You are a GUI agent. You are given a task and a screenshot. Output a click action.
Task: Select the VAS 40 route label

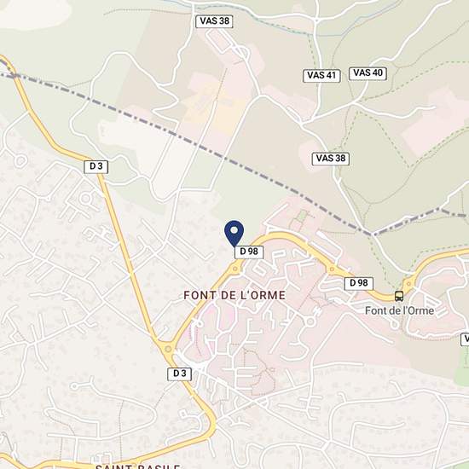(368, 73)
